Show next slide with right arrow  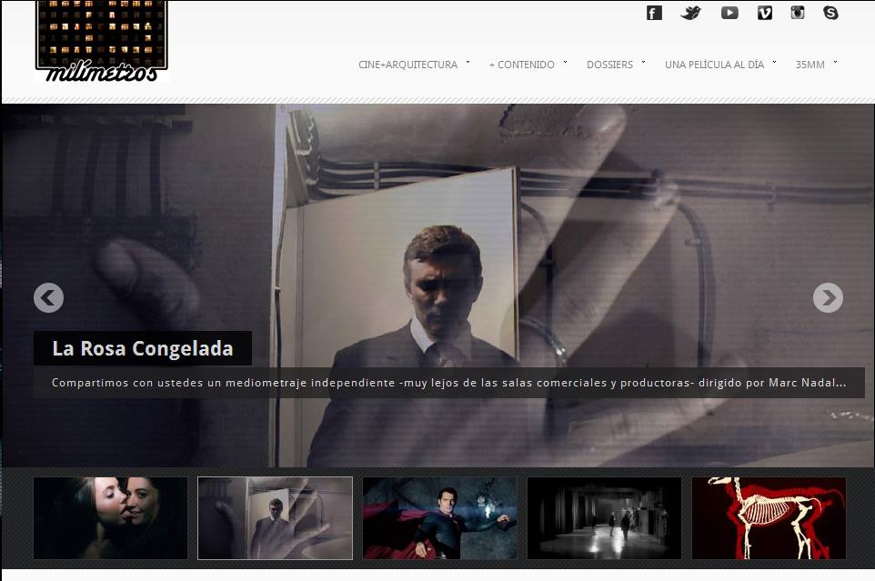(828, 297)
